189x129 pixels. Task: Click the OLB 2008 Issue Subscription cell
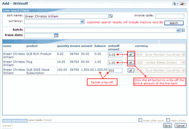point(38,71)
